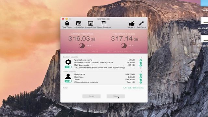This screenshot has height=117, width=208.
Task: Close the DiskKeeper window with red button
Action: point(63,19)
